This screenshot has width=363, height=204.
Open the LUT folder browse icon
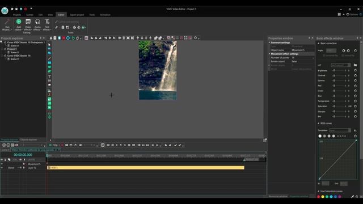pyautogui.click(x=356, y=65)
